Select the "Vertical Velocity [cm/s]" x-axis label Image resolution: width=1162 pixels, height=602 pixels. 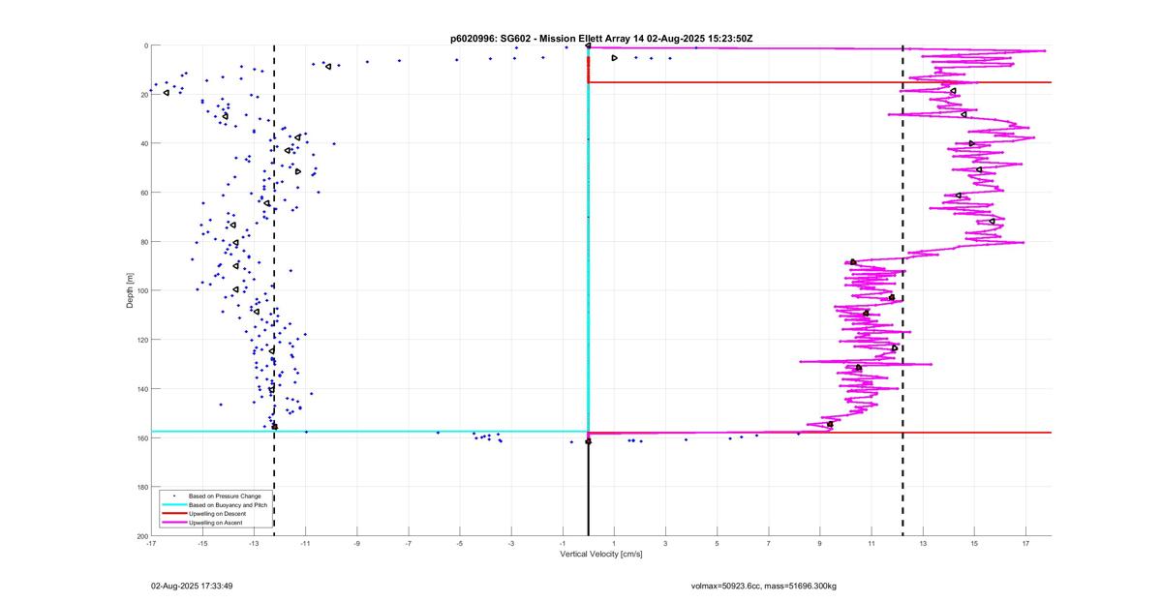coord(601,555)
